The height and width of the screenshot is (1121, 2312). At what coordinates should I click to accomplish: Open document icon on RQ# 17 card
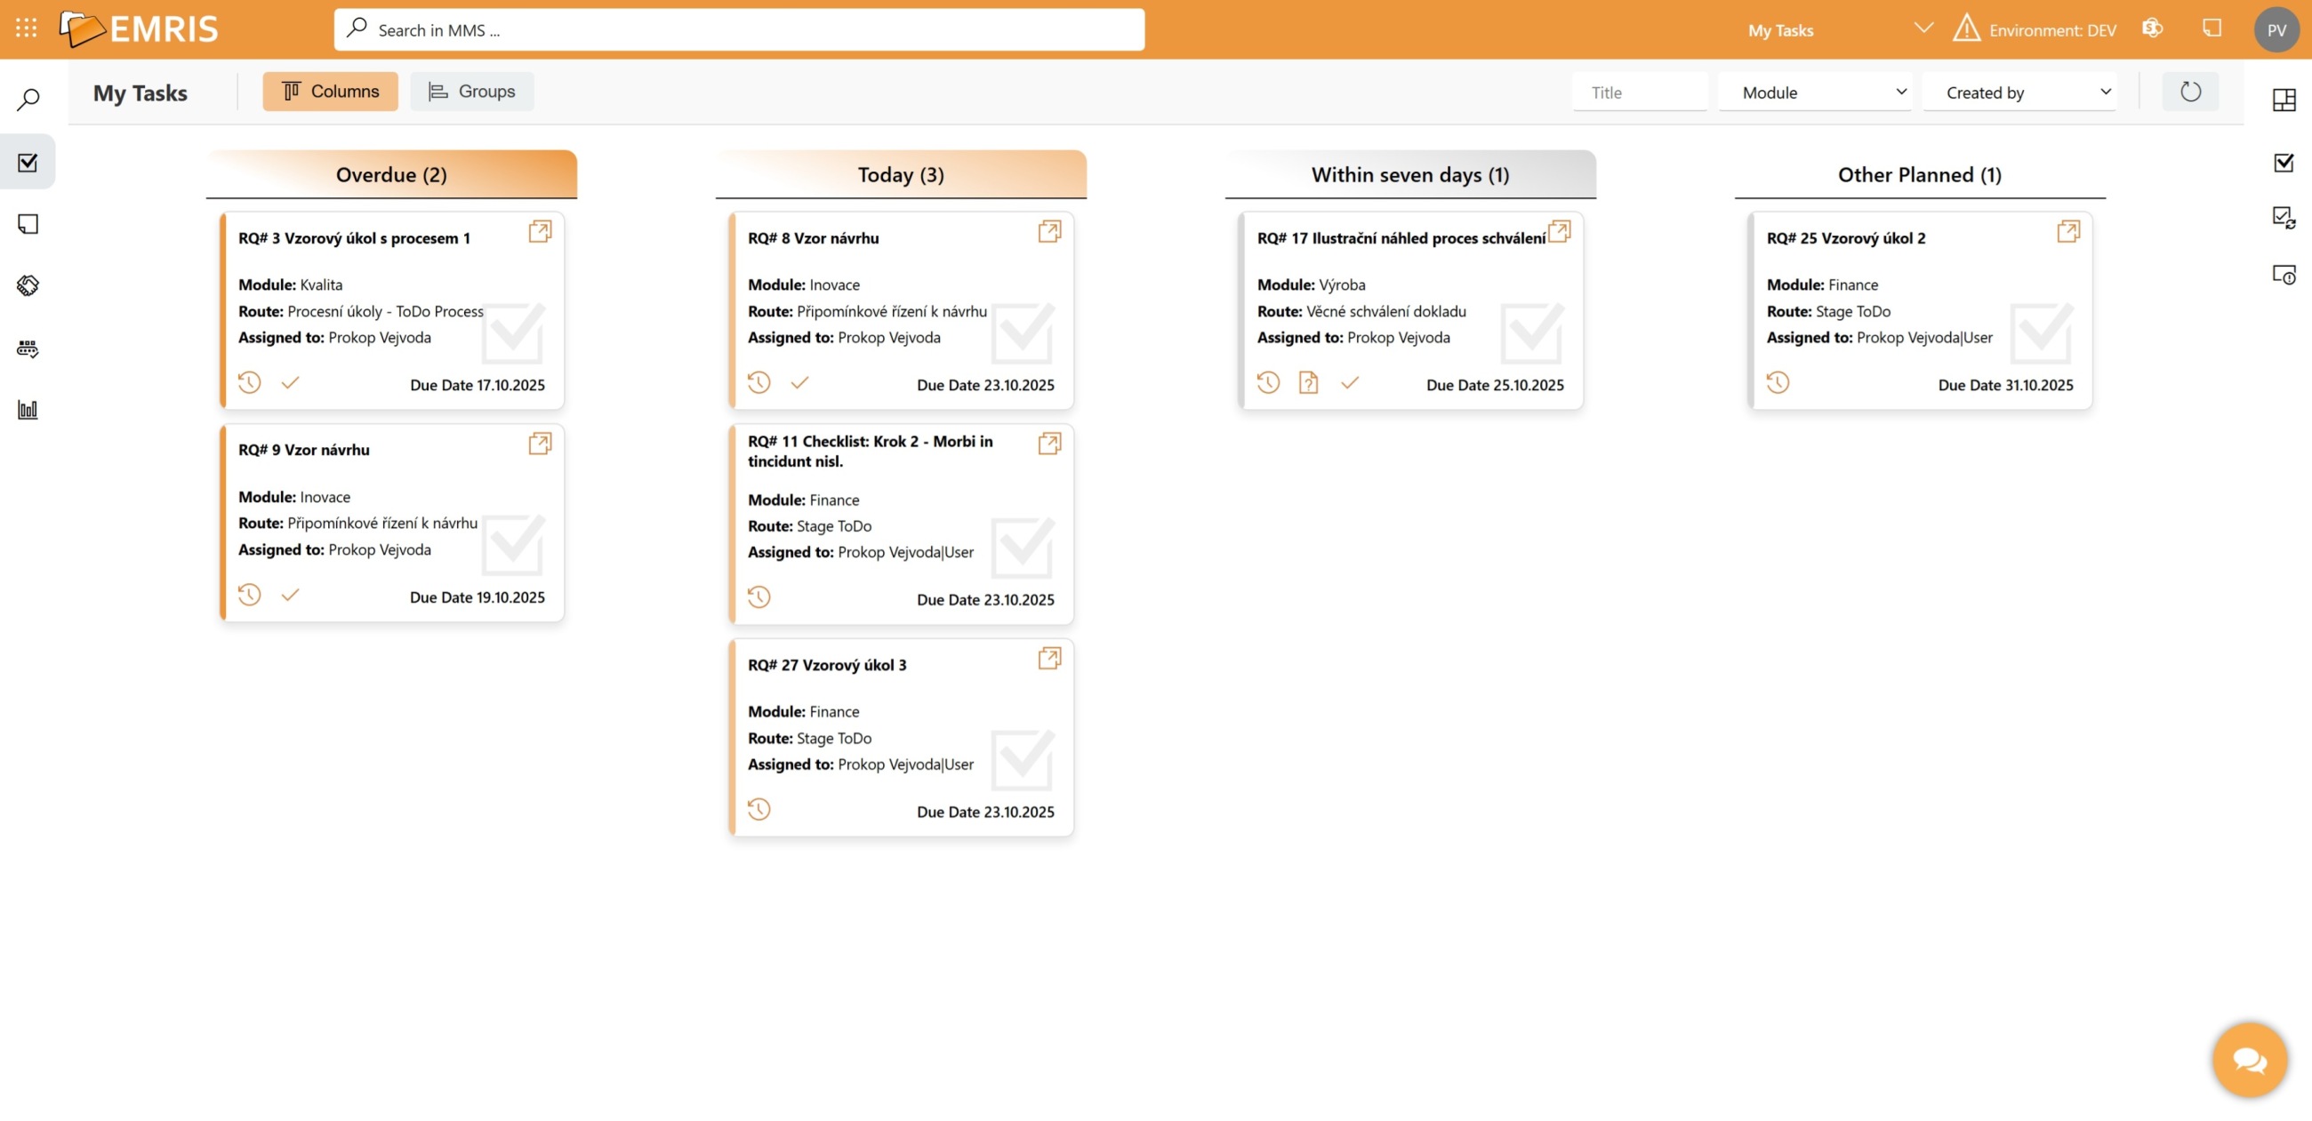point(1308,383)
